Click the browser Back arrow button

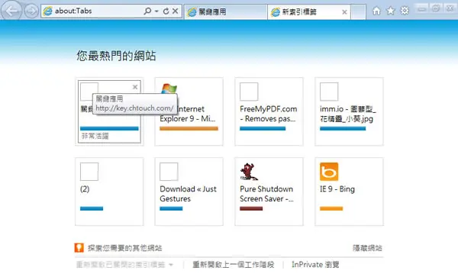click(11, 11)
